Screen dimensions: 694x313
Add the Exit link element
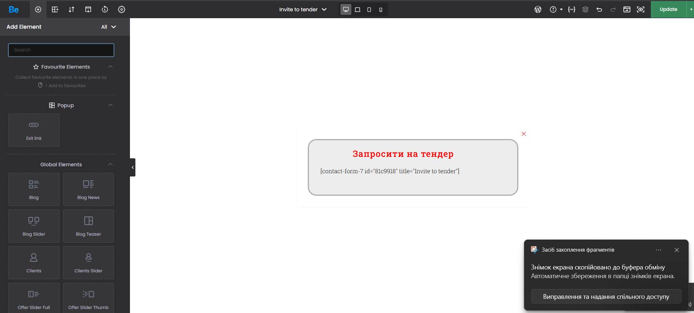34,130
